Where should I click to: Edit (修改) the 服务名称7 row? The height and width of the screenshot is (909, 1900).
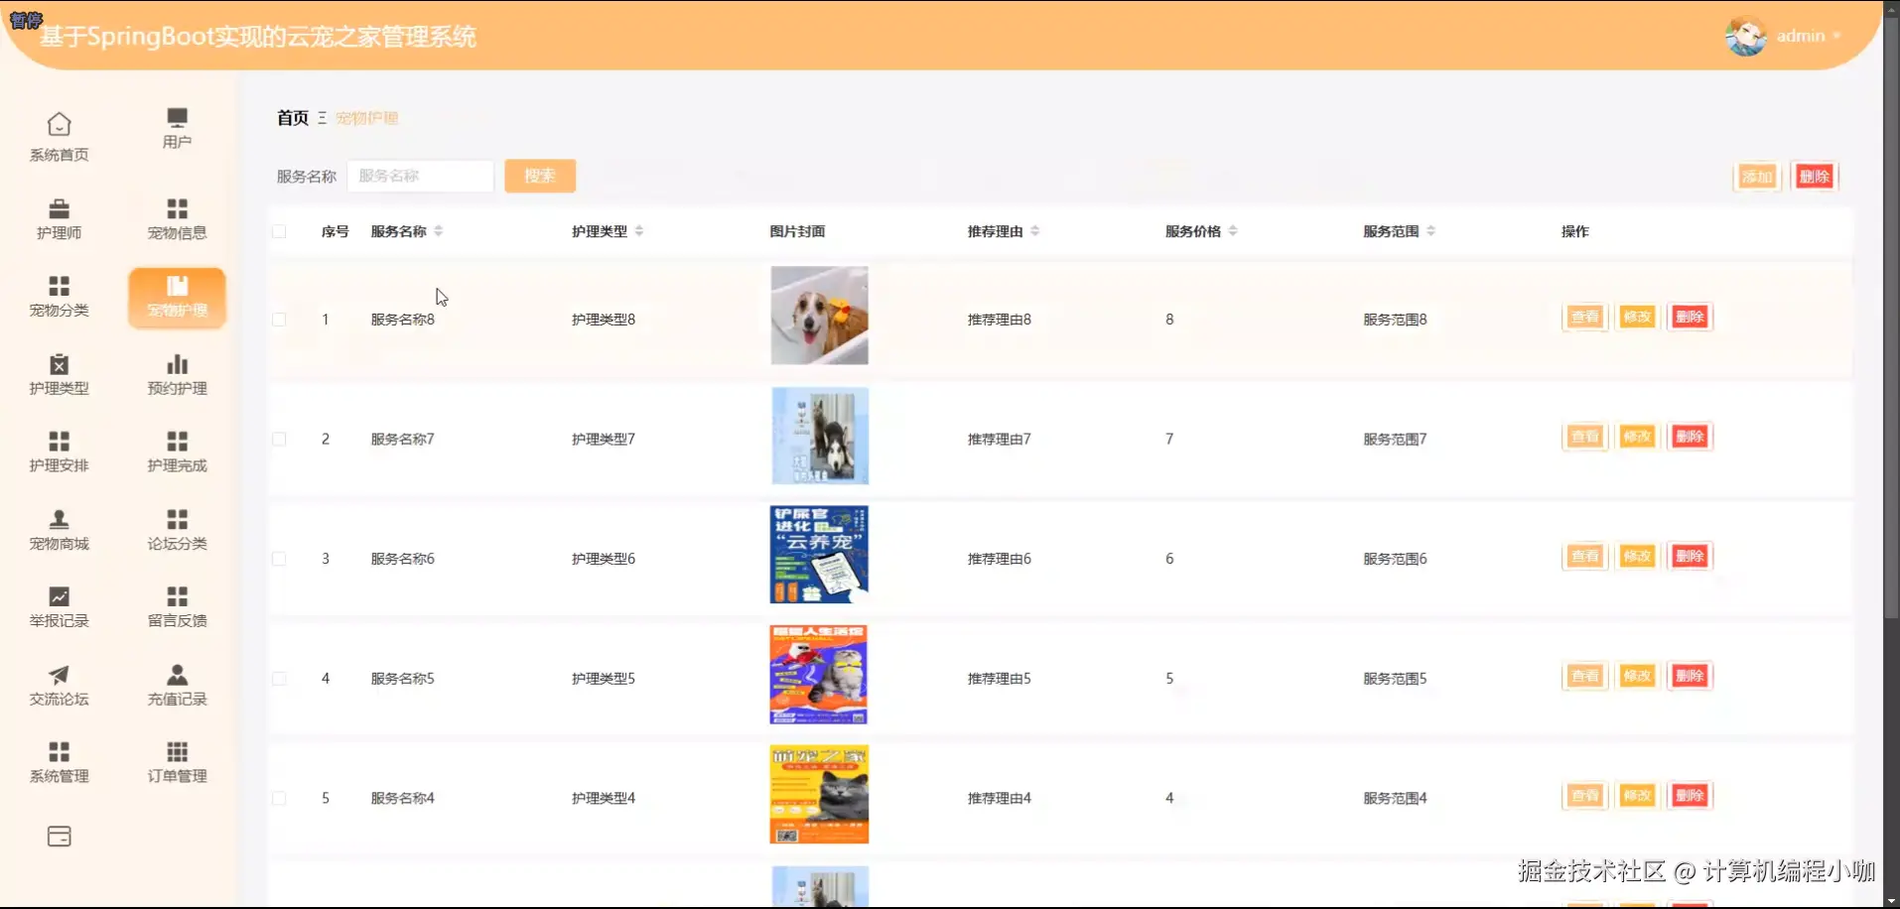1637,437
